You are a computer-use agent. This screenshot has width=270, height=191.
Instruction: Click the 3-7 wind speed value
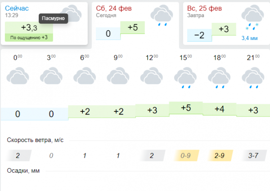(254, 155)
